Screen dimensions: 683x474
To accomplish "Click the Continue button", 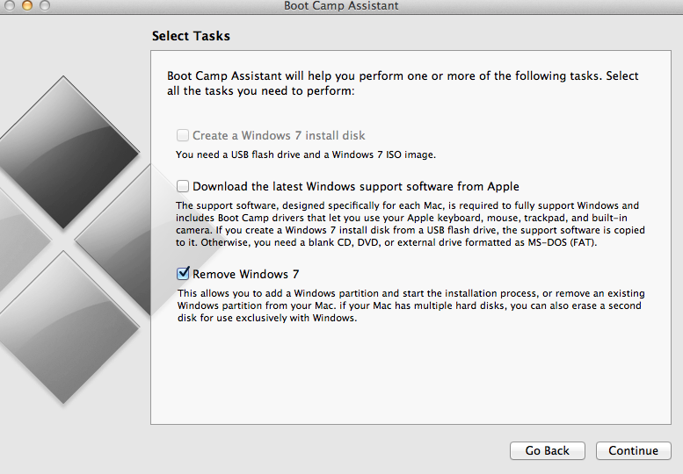I will (x=634, y=450).
